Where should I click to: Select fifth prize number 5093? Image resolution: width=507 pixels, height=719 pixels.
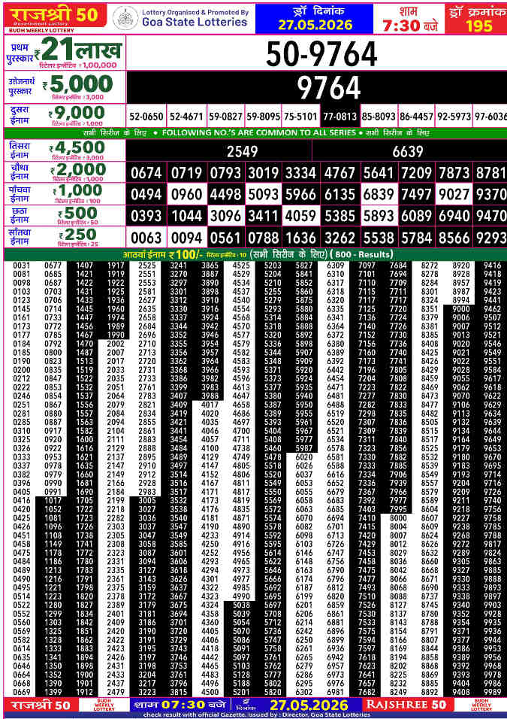[x=264, y=195]
